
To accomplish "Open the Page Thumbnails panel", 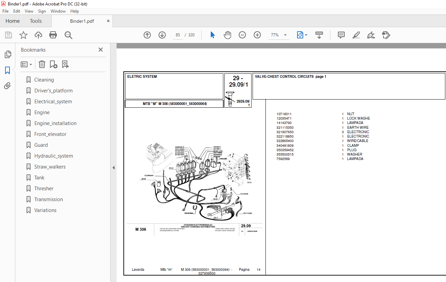I will (x=7, y=54).
